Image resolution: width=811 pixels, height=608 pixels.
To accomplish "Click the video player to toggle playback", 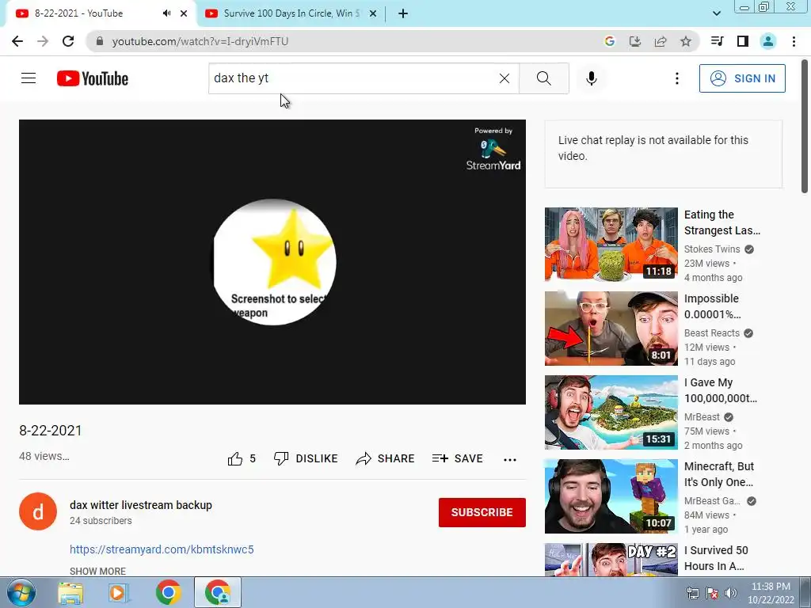I will 272,262.
